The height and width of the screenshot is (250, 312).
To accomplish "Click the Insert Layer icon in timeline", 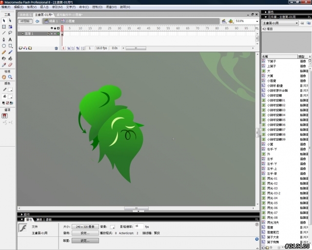I will tap(20, 48).
